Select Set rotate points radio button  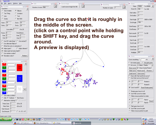[129, 63]
